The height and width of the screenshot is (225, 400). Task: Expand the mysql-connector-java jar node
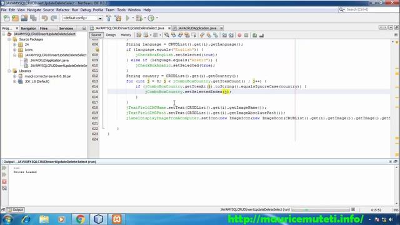coord(15,76)
